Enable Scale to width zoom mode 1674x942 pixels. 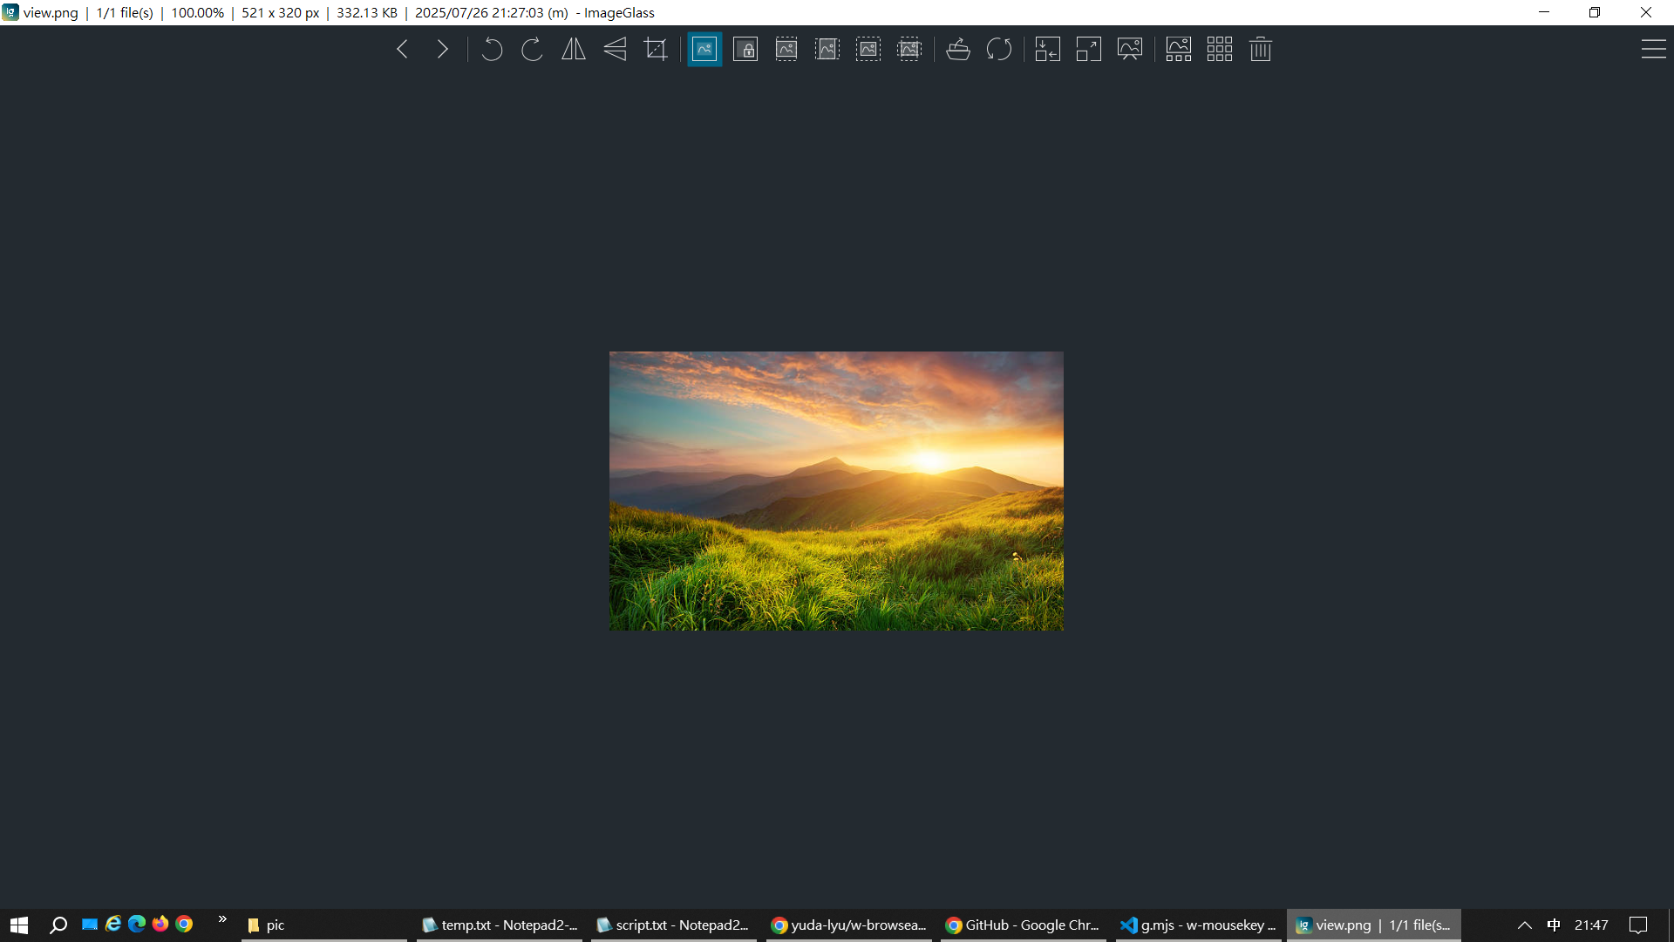pyautogui.click(x=786, y=50)
